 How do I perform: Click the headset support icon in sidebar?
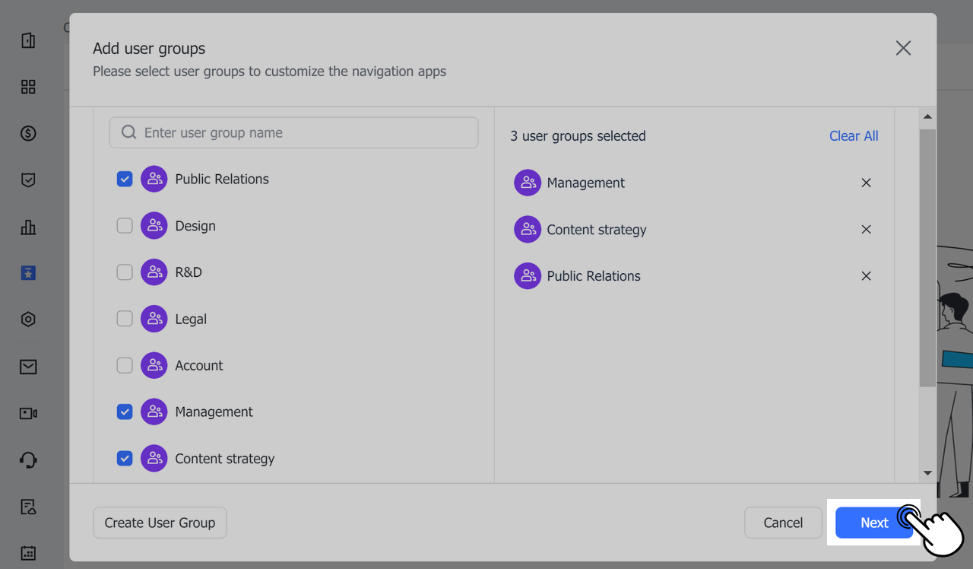click(x=28, y=459)
